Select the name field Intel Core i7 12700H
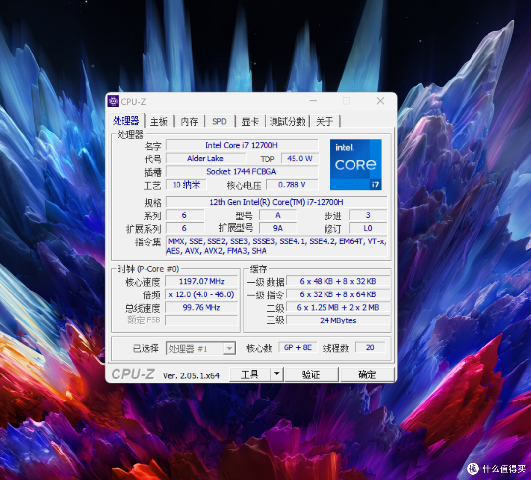This screenshot has width=531, height=480. tap(242, 145)
